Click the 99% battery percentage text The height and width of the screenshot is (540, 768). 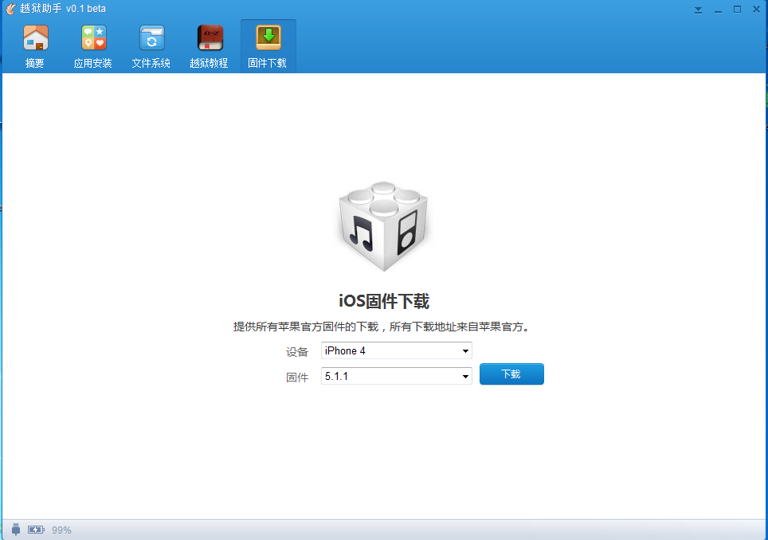click(61, 530)
